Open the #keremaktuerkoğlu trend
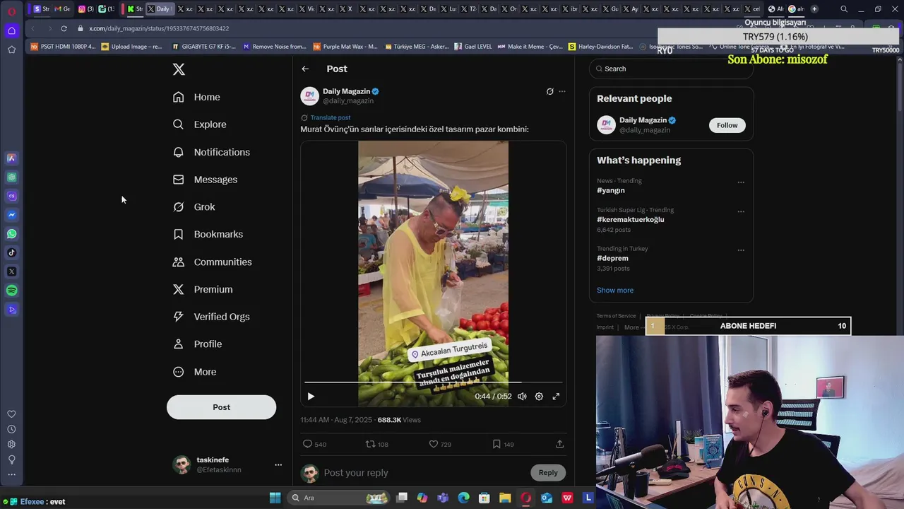 [x=630, y=219]
